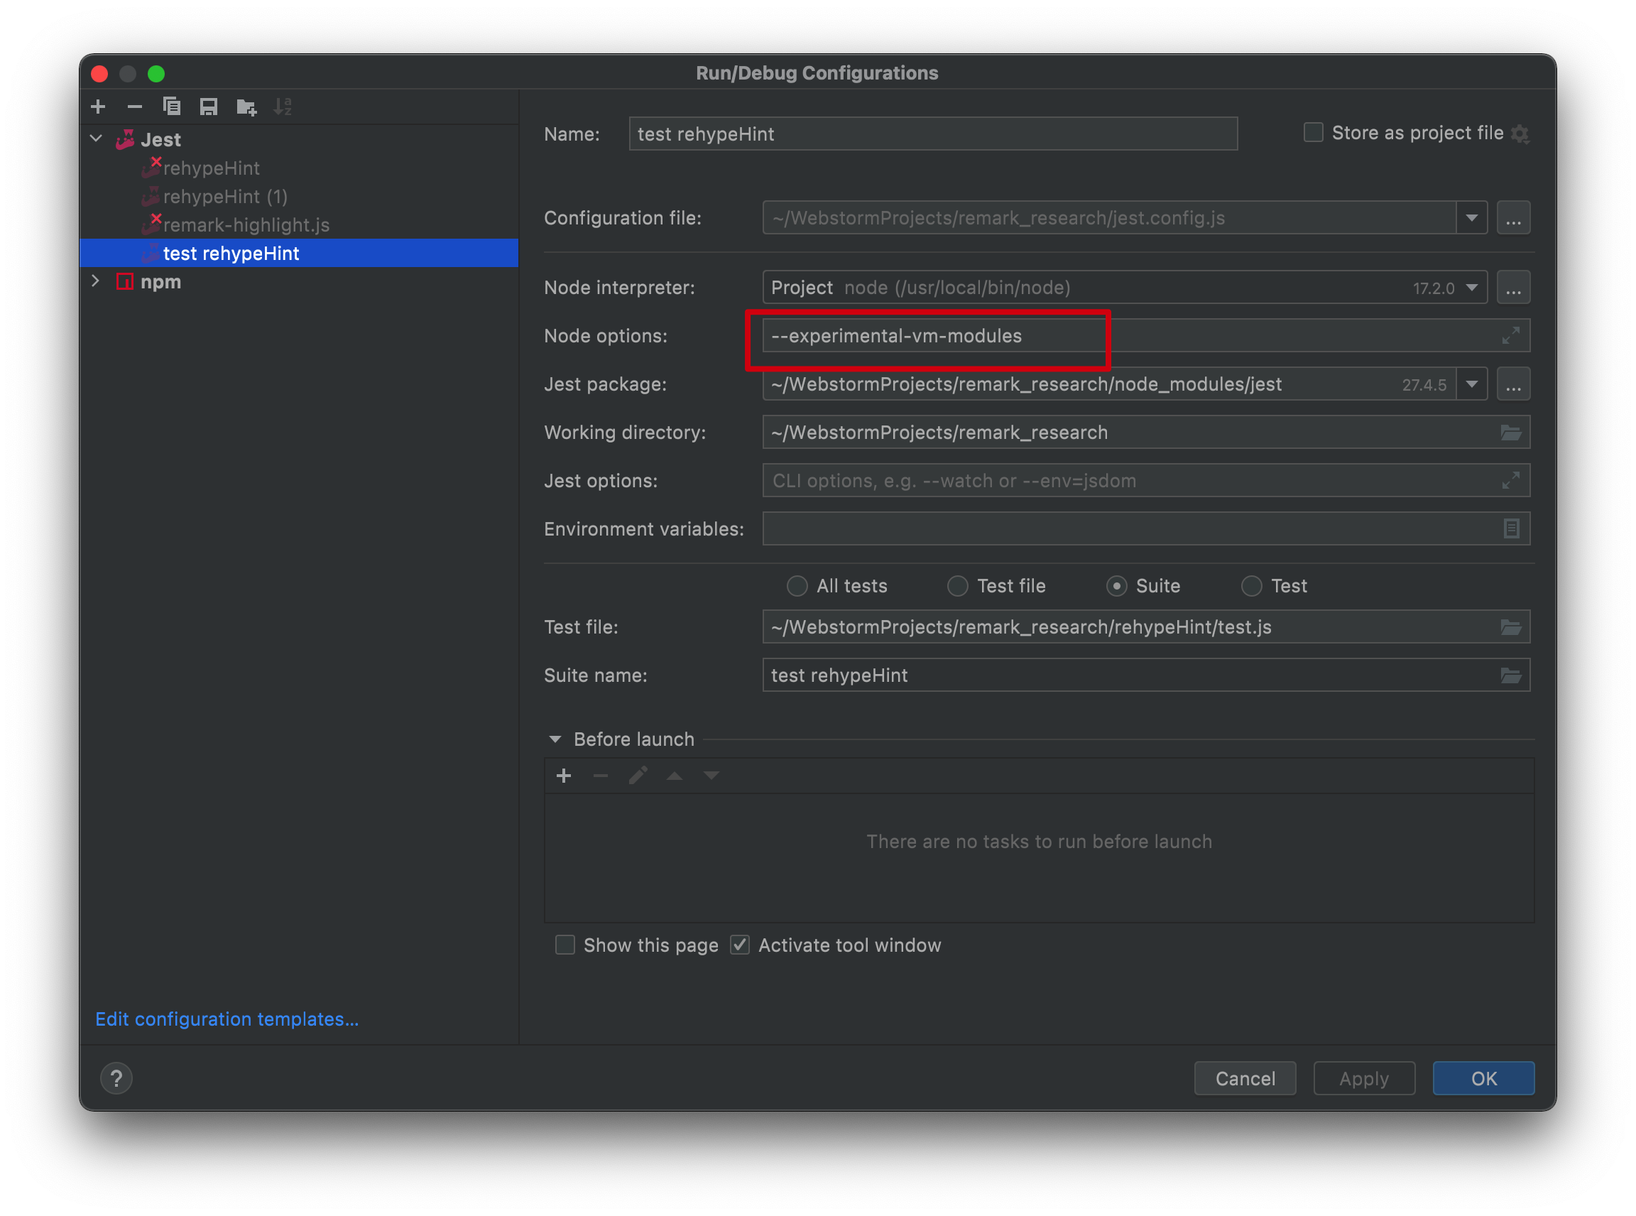Expand the Node options field editor
Screen dimensions: 1636x1216
1510,337
